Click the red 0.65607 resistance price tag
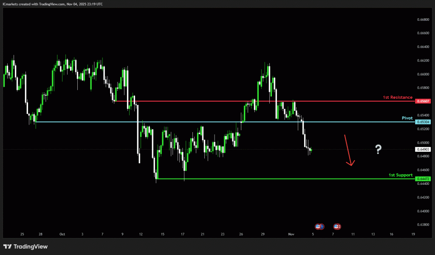Image resolution: width=435 pixels, height=255 pixels. 424,101
